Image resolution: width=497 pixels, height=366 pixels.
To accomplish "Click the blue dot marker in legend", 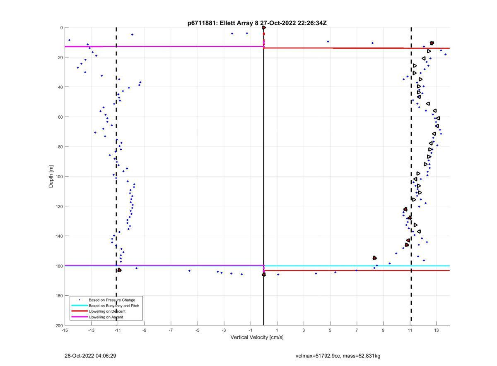I will (x=79, y=300).
